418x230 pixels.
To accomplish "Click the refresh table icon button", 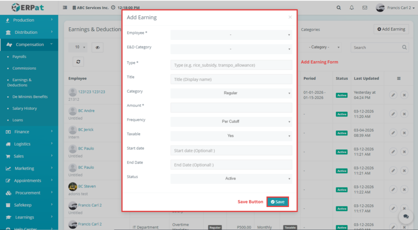I will (78, 62).
